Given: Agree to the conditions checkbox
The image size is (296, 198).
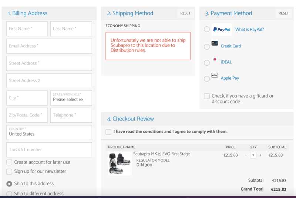Looking at the screenshot, I should [x=108, y=132].
